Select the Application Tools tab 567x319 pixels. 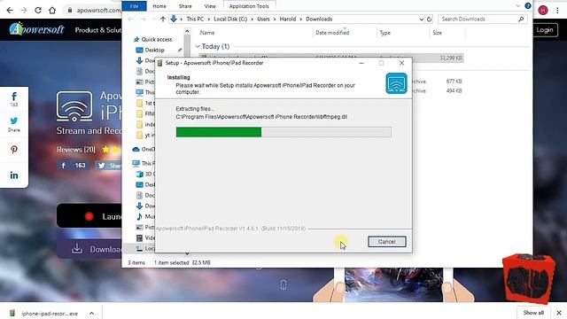click(249, 6)
